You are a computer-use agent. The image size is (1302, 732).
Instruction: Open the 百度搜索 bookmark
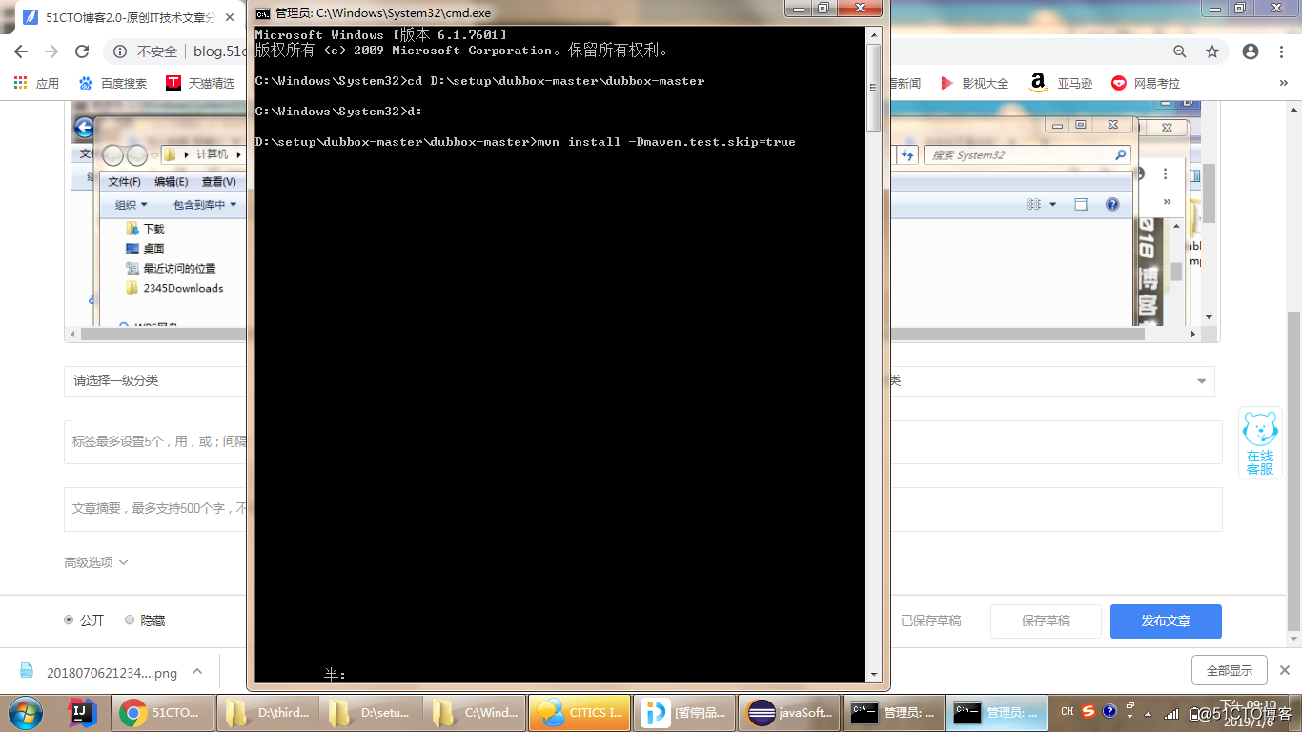[112, 83]
